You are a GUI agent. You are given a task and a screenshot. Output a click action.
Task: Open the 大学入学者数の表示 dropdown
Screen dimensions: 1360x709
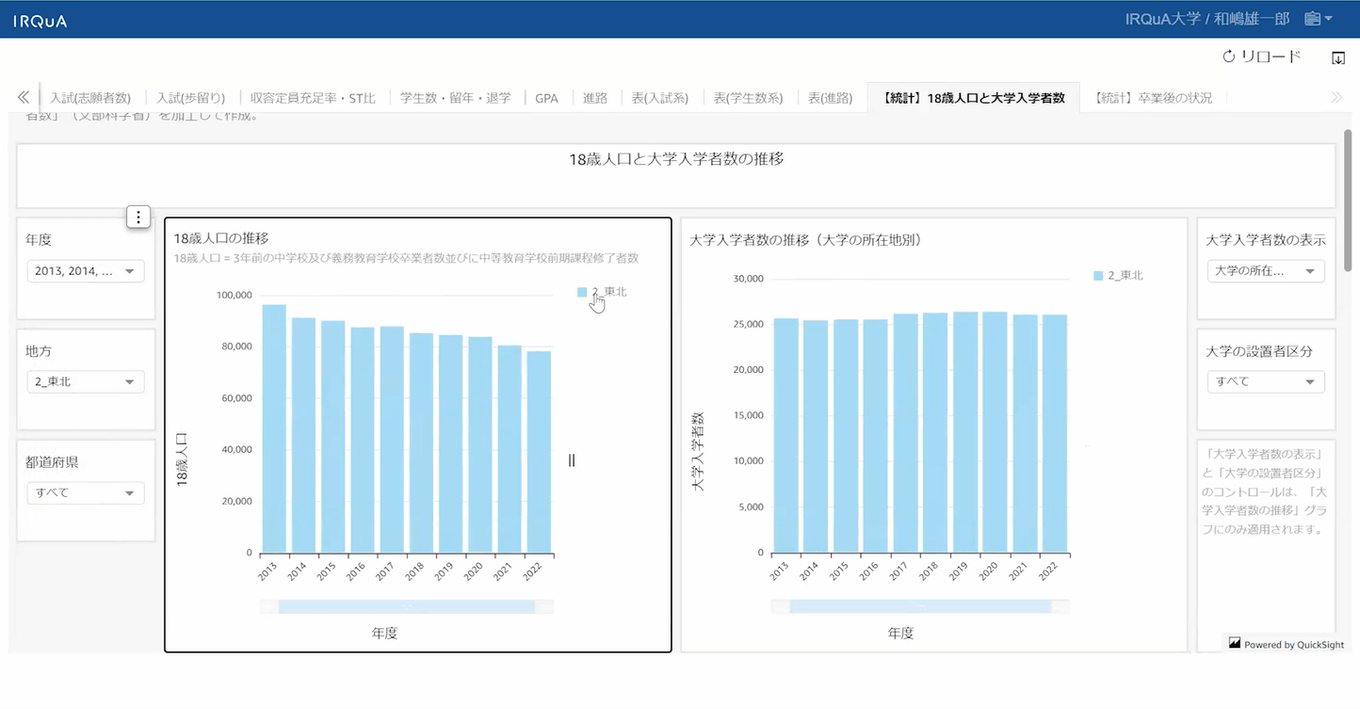pos(1265,271)
